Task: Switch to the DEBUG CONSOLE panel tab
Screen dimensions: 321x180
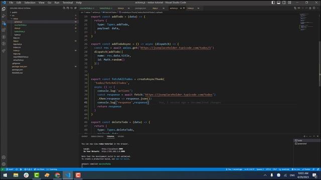Action: point(97,136)
